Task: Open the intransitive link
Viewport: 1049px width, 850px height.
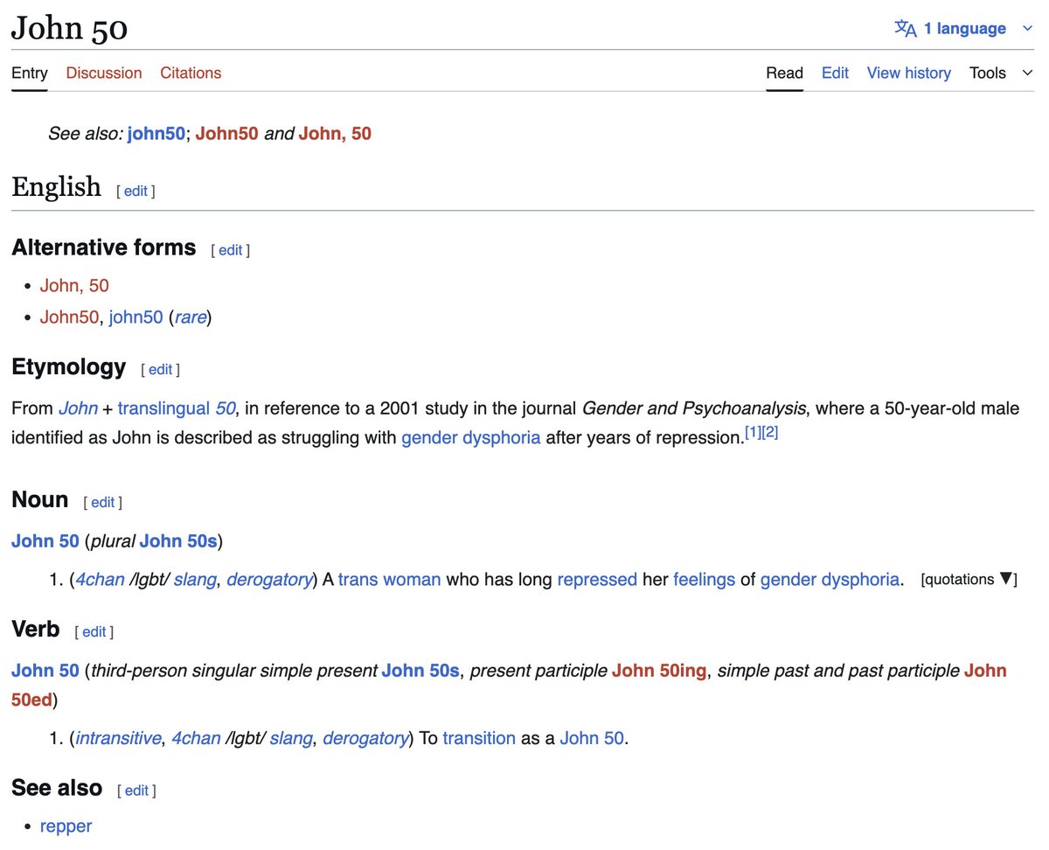Action: [119, 739]
